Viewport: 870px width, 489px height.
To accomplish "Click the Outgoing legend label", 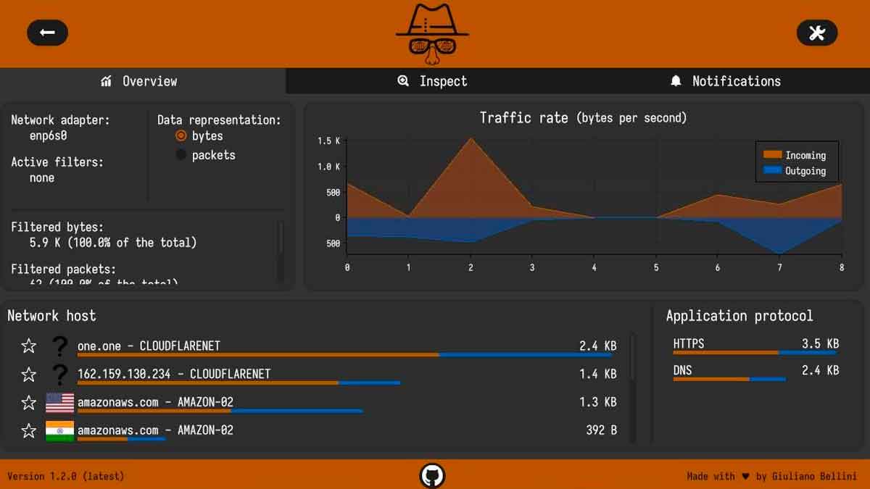I will coord(805,171).
